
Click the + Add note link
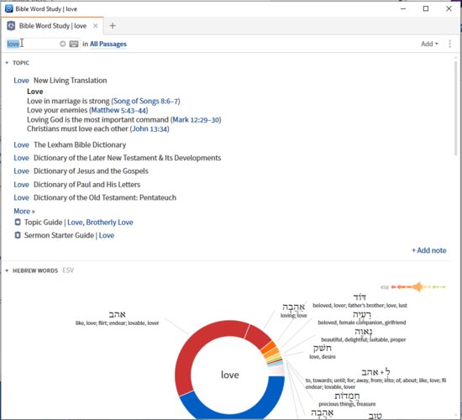pyautogui.click(x=429, y=250)
